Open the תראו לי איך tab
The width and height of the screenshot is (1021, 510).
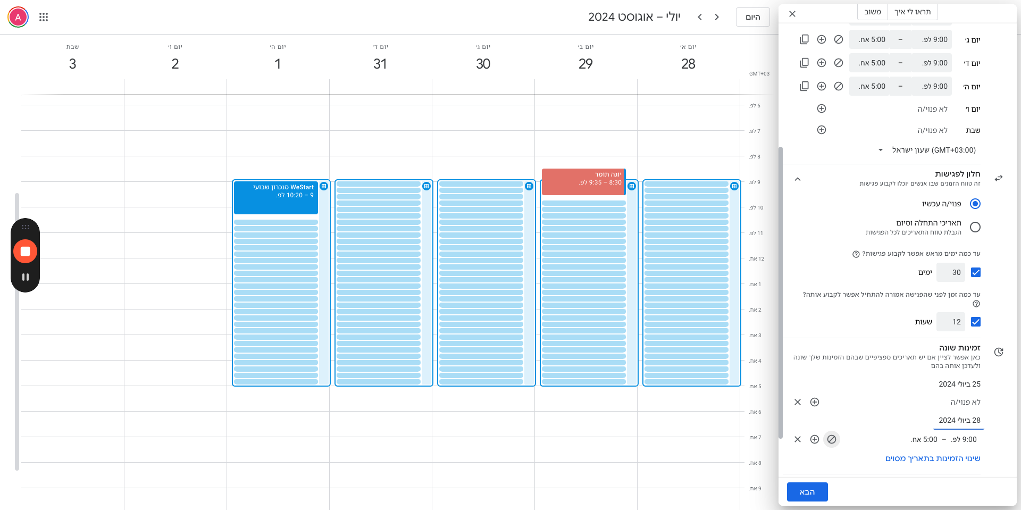(x=913, y=12)
